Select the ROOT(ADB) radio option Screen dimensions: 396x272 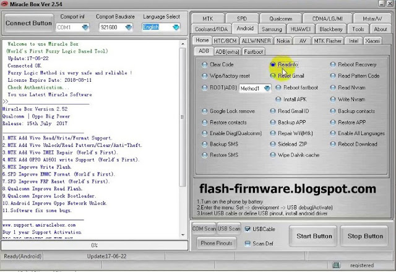pyautogui.click(x=219, y=88)
